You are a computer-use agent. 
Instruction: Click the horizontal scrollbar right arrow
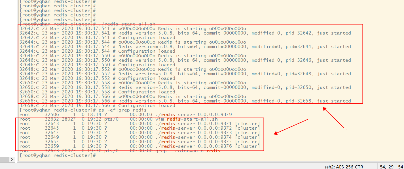(x=12, y=160)
